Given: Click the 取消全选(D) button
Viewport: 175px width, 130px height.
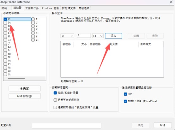Looking at the screenshot, I should (x=25, y=96).
